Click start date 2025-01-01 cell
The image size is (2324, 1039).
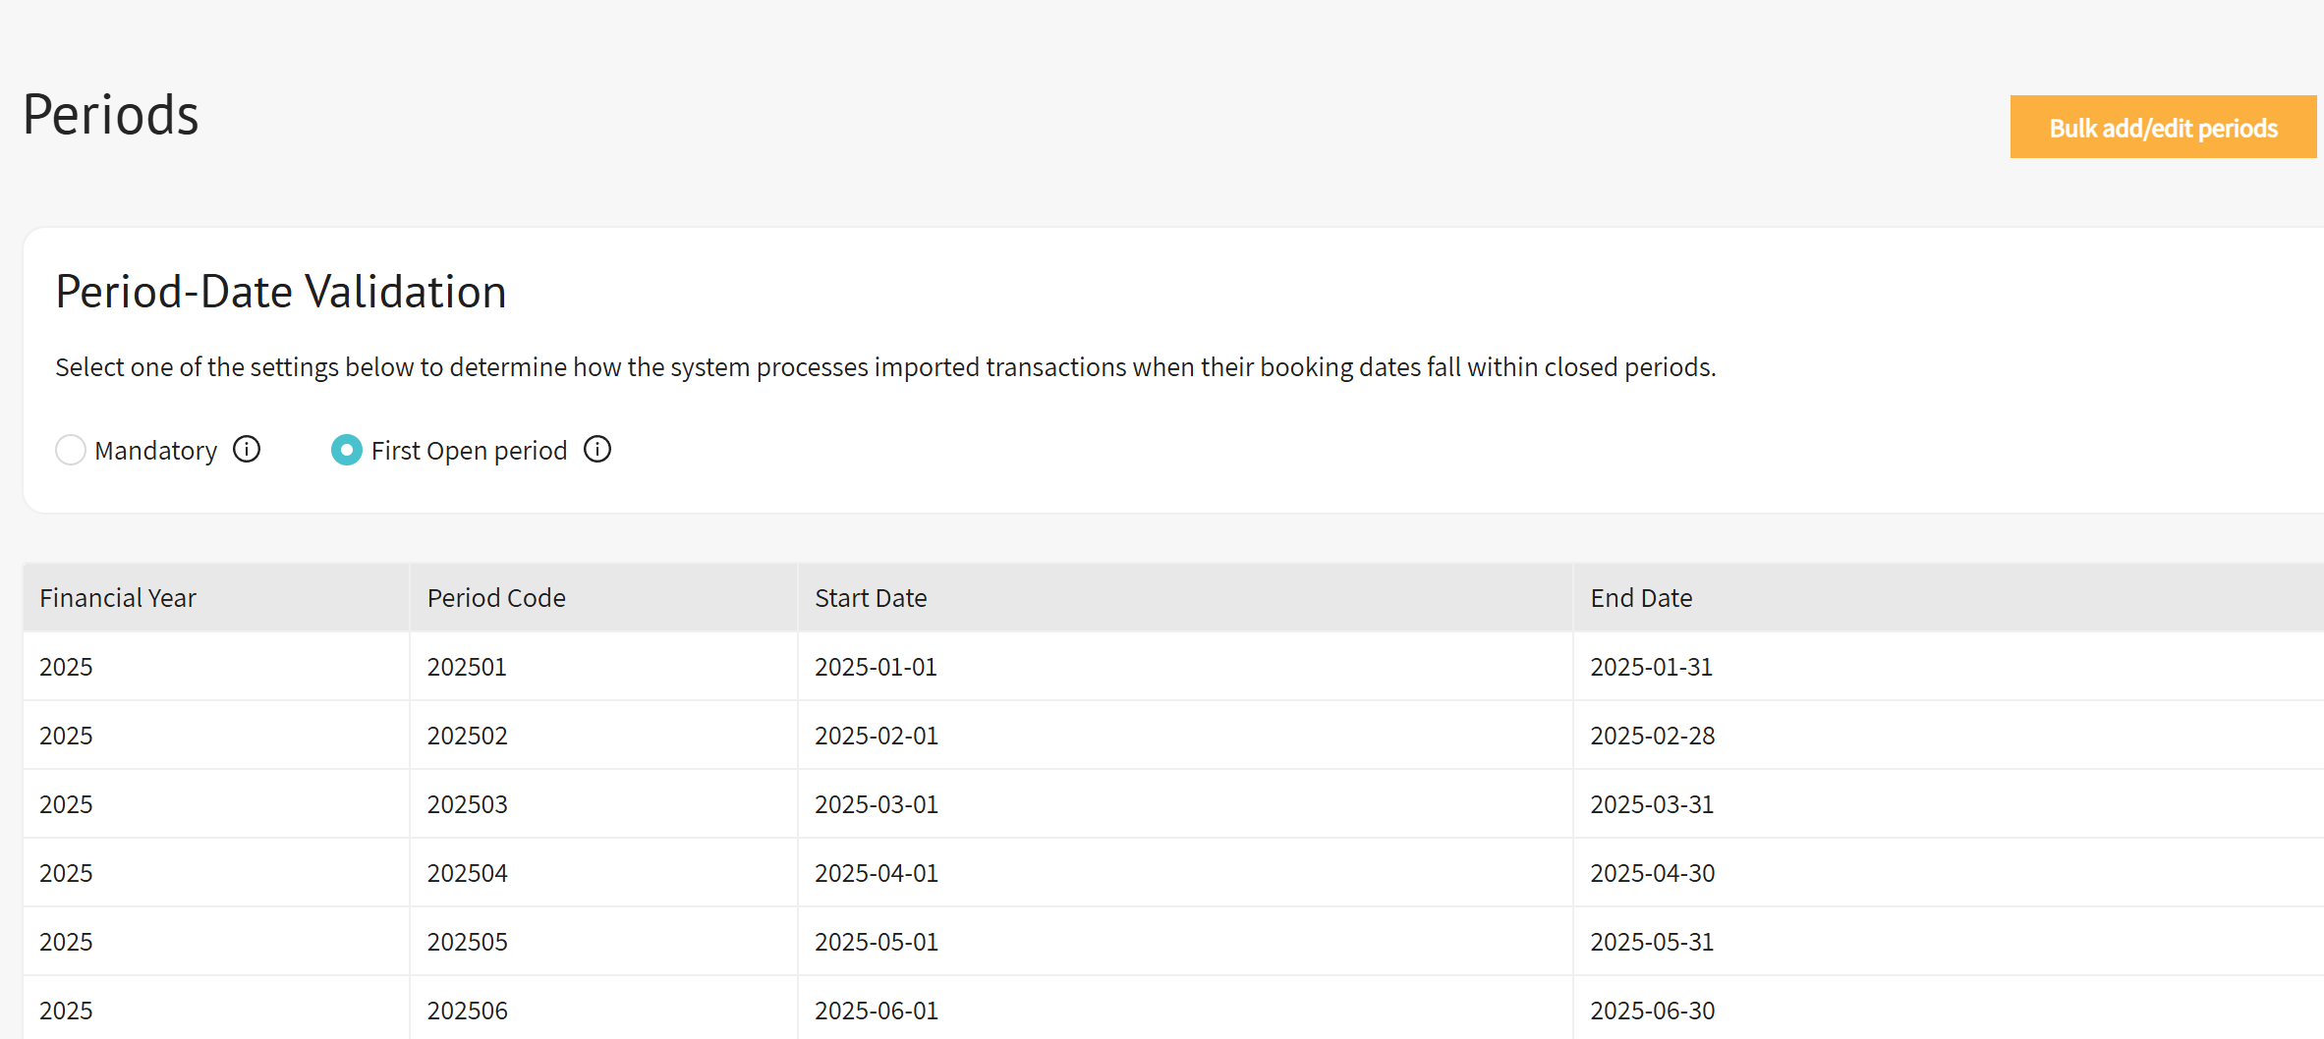pyautogui.click(x=876, y=667)
